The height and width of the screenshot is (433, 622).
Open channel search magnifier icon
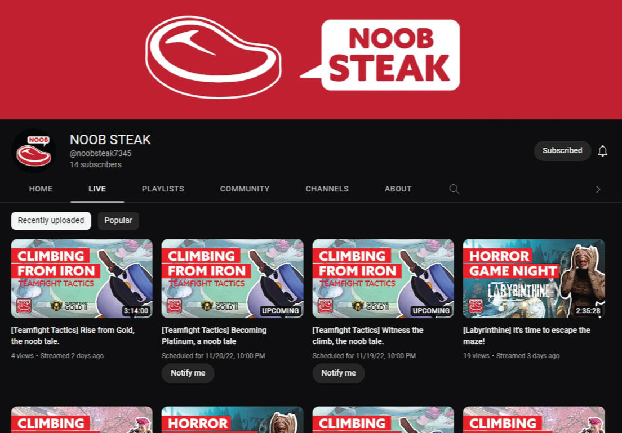point(454,189)
